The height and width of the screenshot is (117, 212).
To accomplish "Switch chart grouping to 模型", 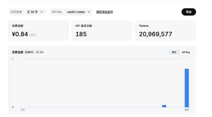I will (174, 52).
